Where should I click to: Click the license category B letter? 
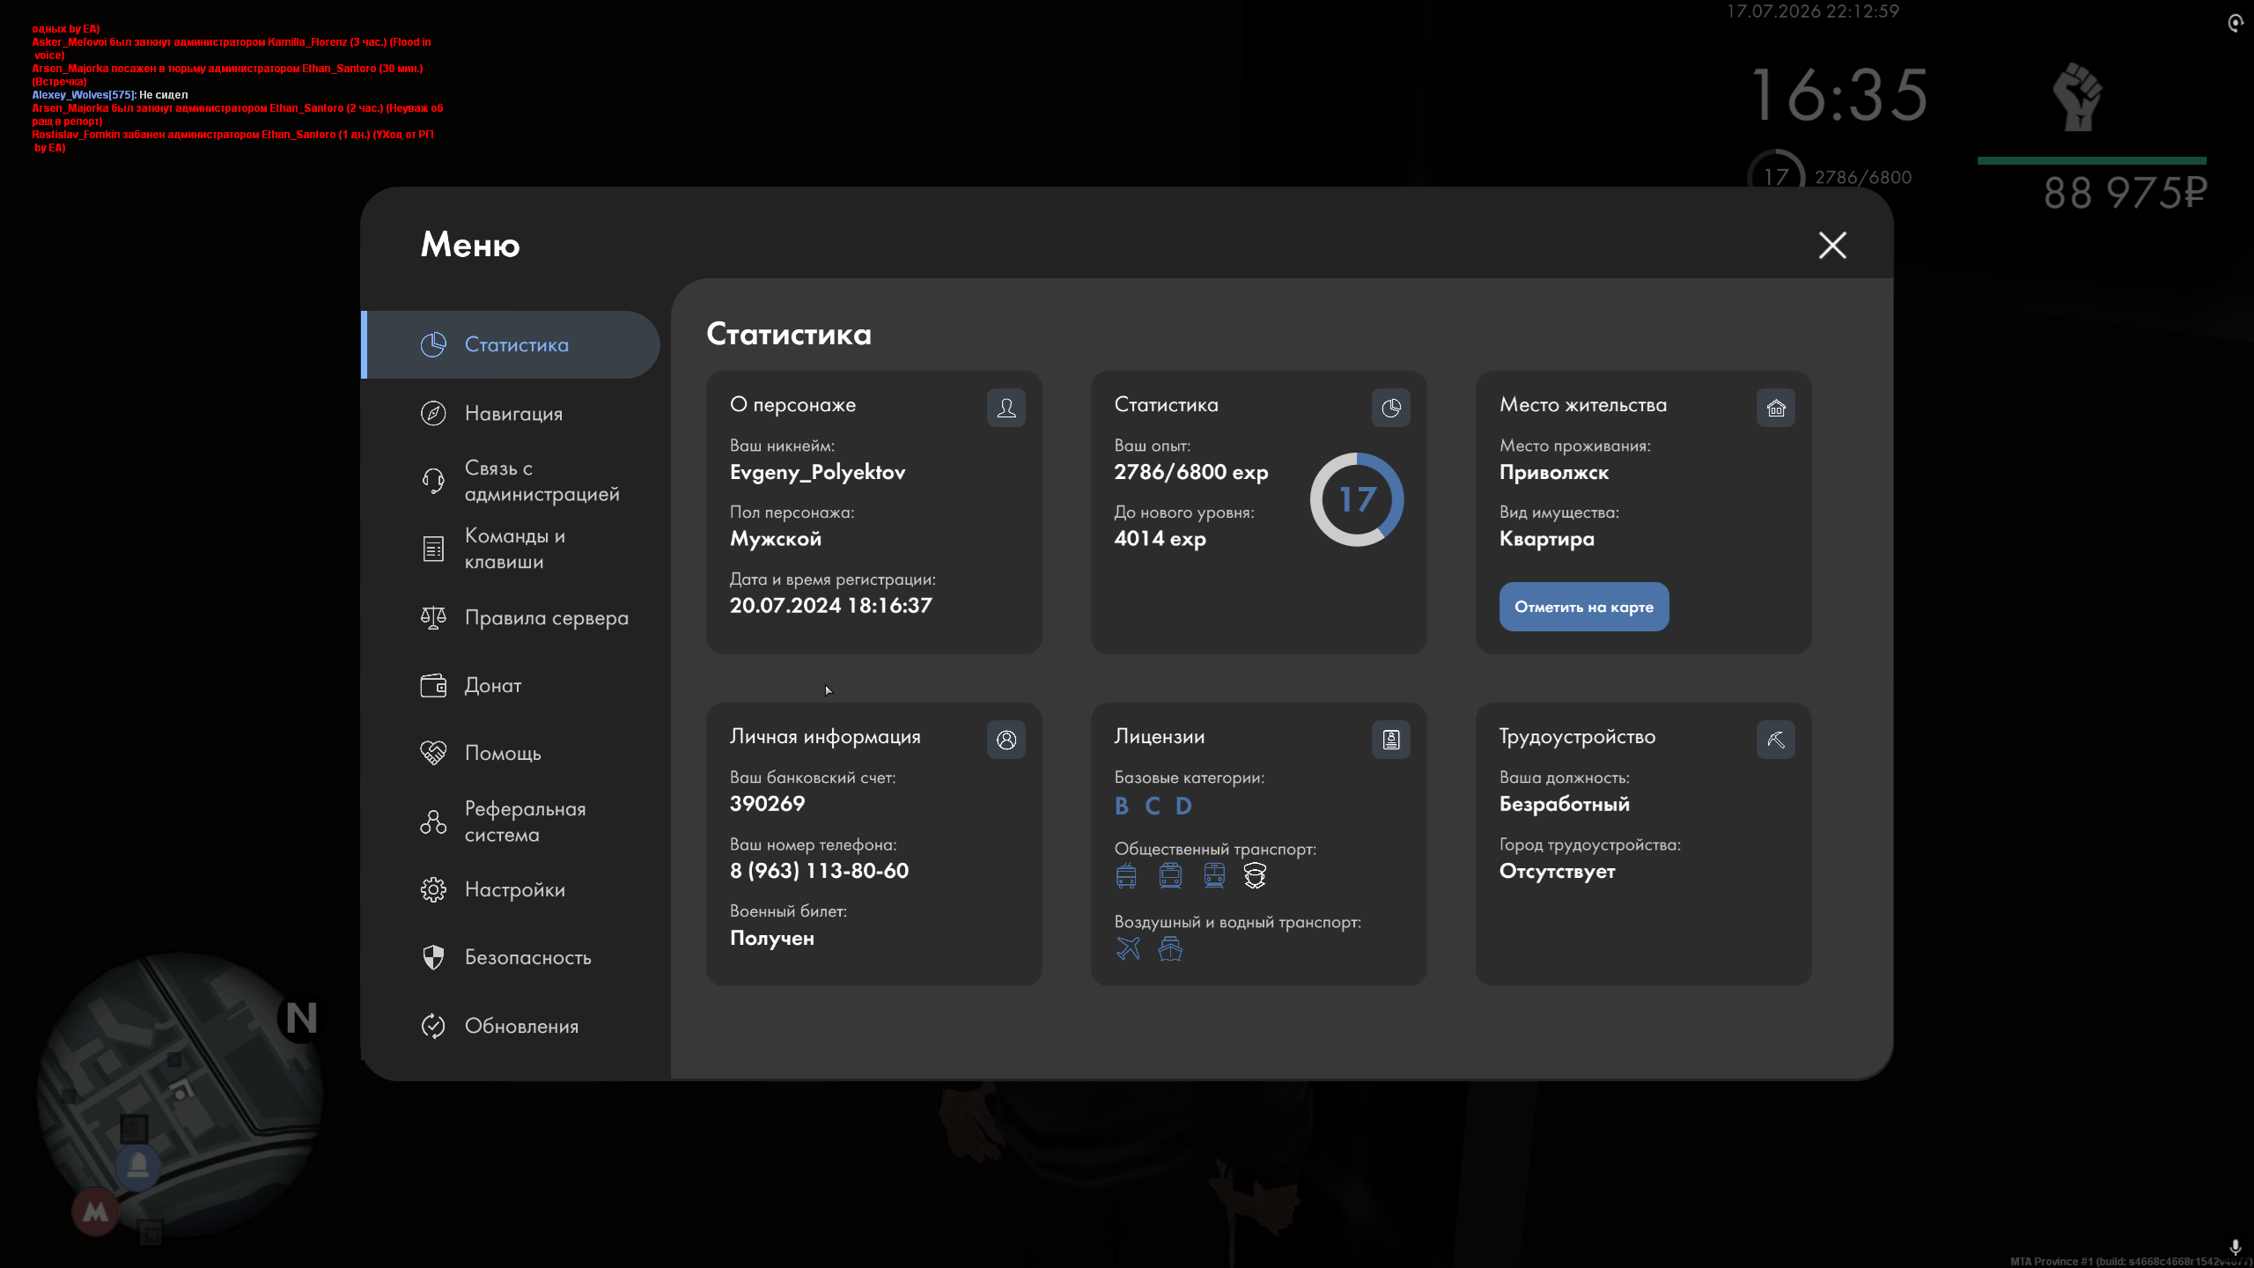[x=1122, y=806]
